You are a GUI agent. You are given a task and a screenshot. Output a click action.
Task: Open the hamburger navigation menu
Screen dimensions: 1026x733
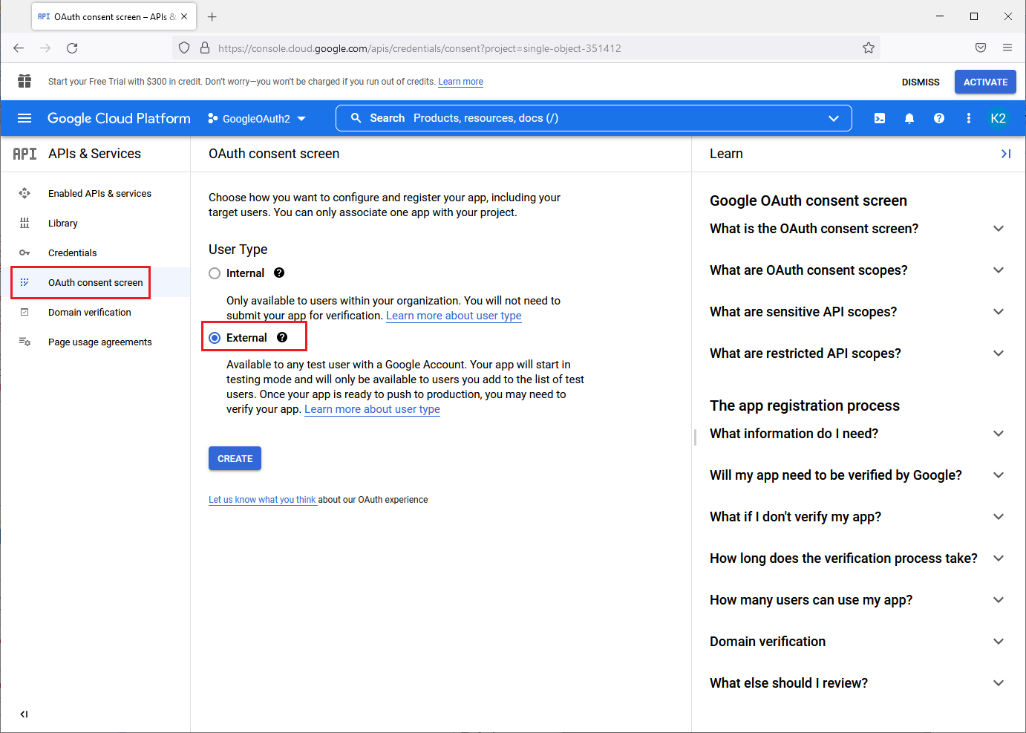(24, 118)
